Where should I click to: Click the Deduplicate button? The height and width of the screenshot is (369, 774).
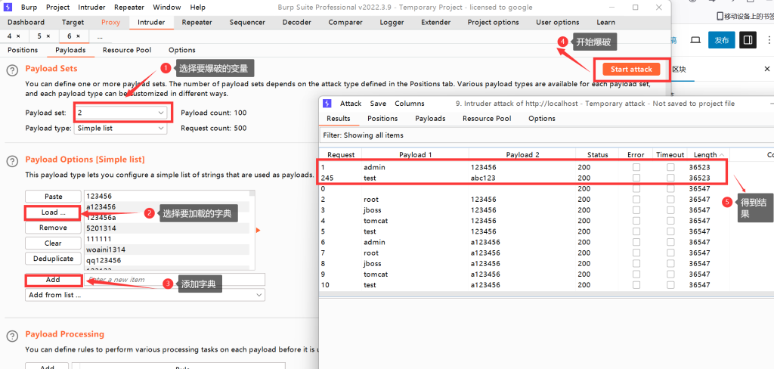[x=53, y=259]
